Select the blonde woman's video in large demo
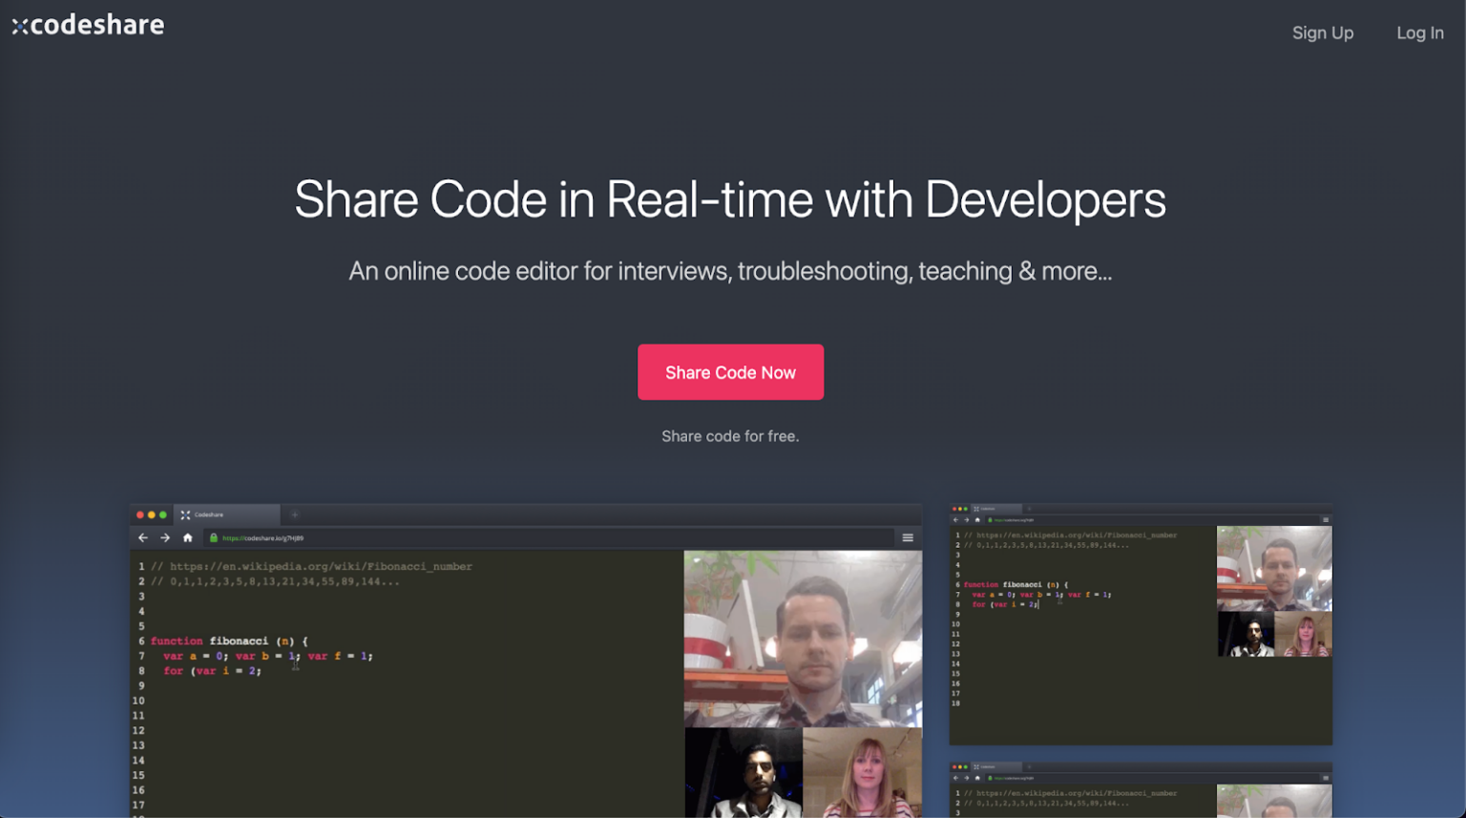1466x818 pixels. coord(862,772)
